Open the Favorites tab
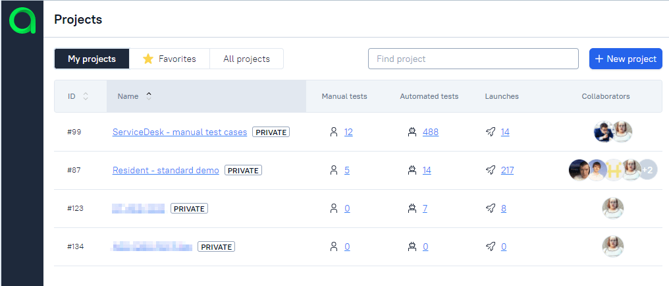The image size is (669, 286). point(170,59)
